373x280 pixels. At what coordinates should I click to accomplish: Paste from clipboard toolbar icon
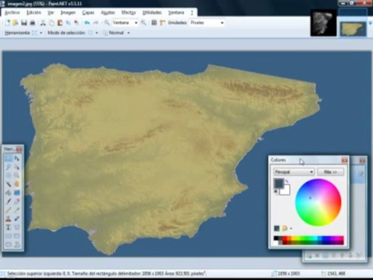60,23
